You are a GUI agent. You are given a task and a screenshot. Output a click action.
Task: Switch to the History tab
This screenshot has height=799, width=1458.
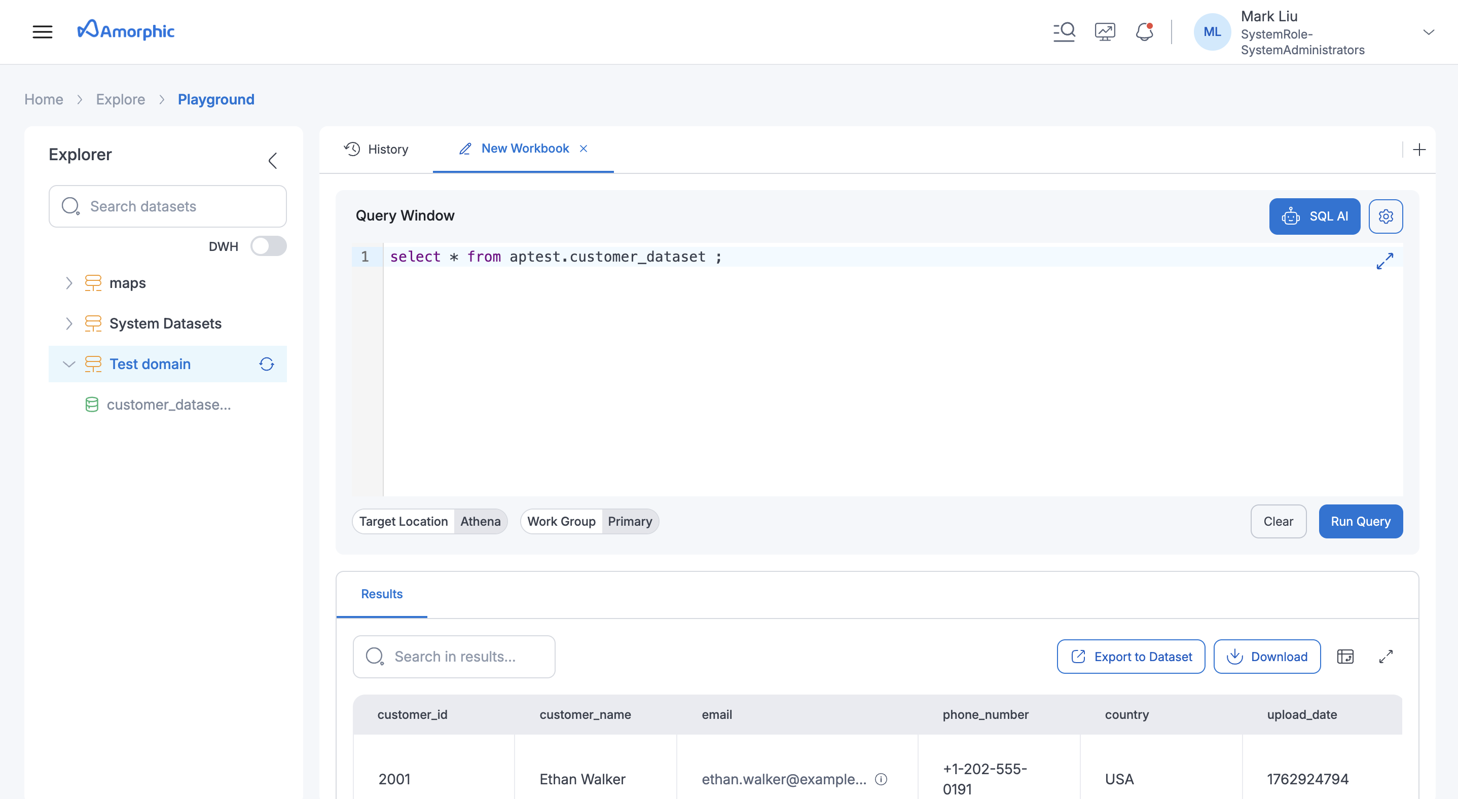375,149
